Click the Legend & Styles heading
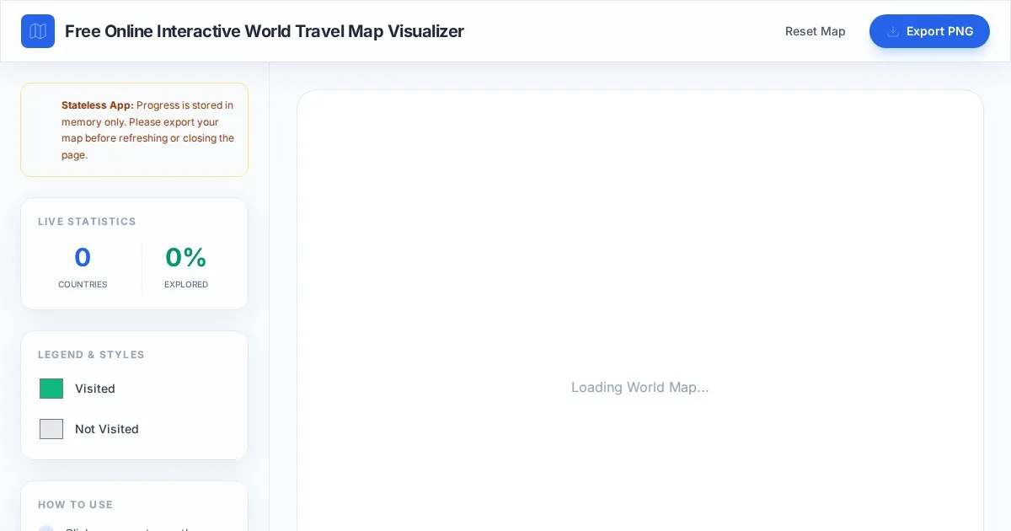This screenshot has width=1011, height=531. coord(91,355)
